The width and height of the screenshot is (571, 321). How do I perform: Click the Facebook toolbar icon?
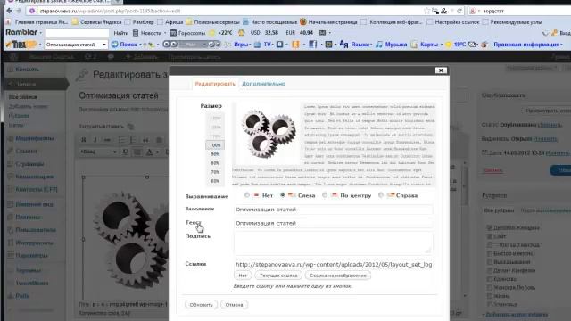tap(313, 45)
